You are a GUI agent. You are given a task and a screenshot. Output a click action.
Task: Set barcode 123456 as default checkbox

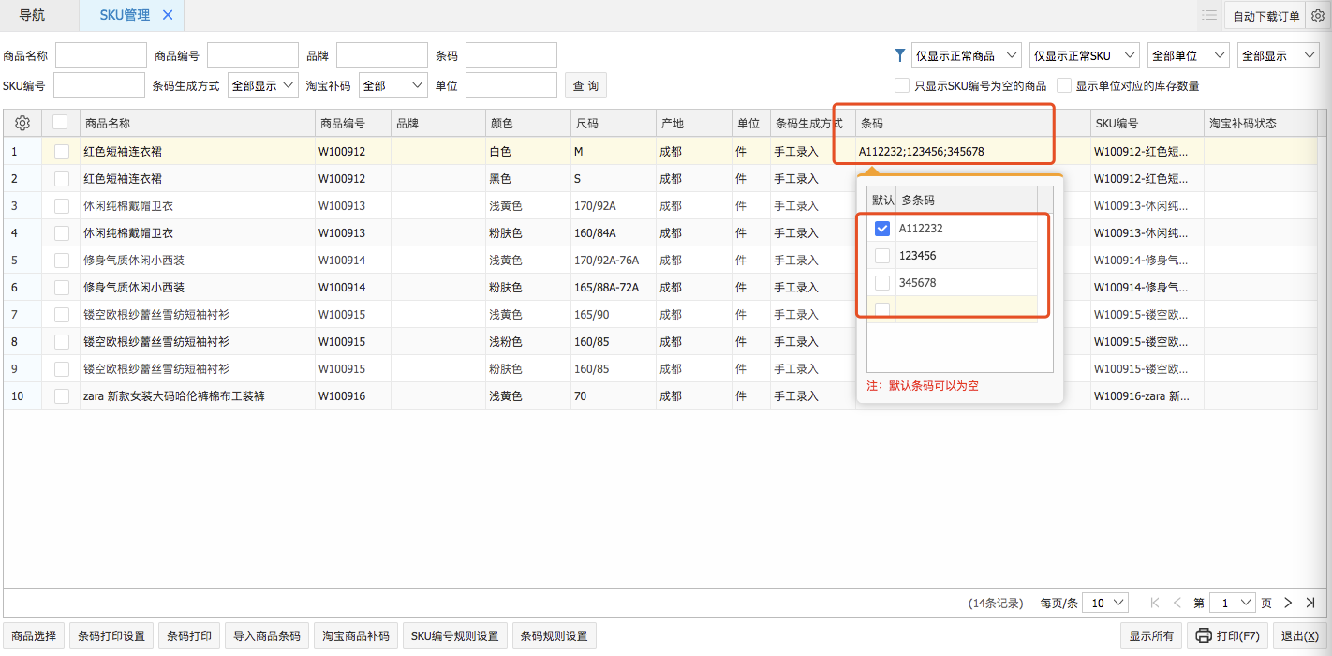coord(881,255)
